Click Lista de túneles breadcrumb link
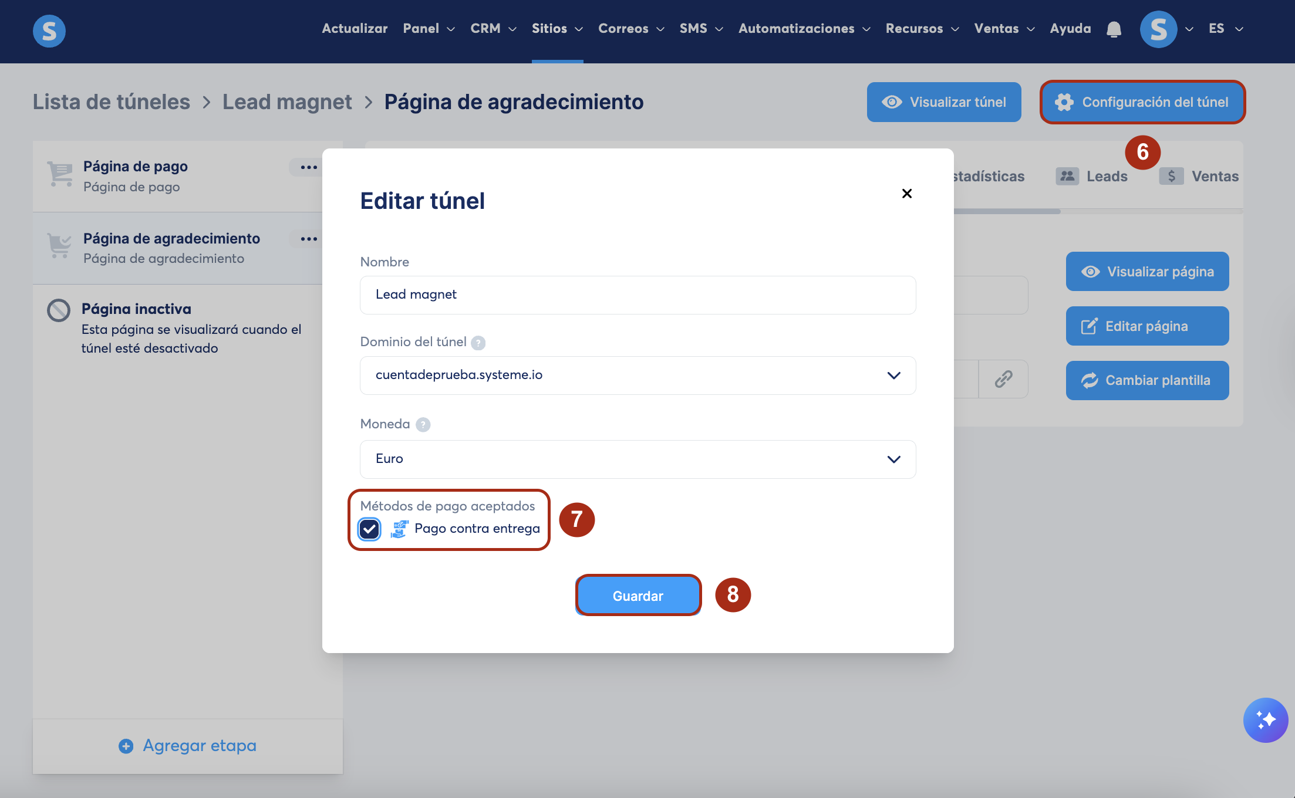This screenshot has width=1295, height=798. tap(112, 102)
